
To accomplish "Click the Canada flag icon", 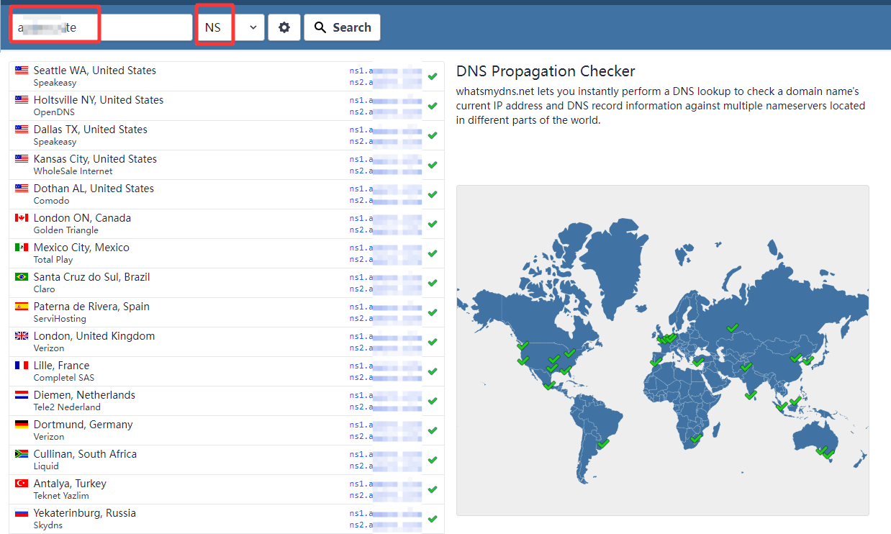I will [22, 218].
